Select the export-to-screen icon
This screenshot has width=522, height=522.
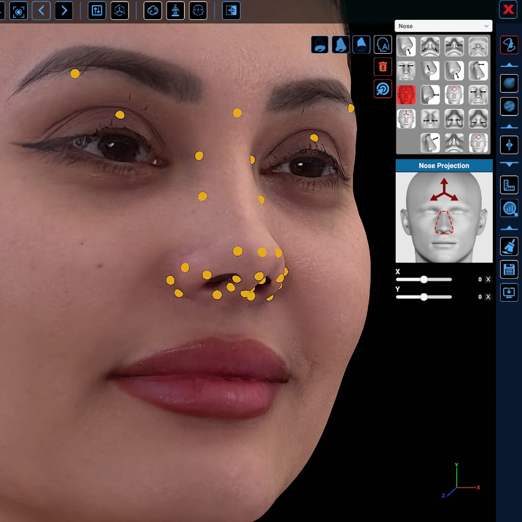tap(509, 291)
